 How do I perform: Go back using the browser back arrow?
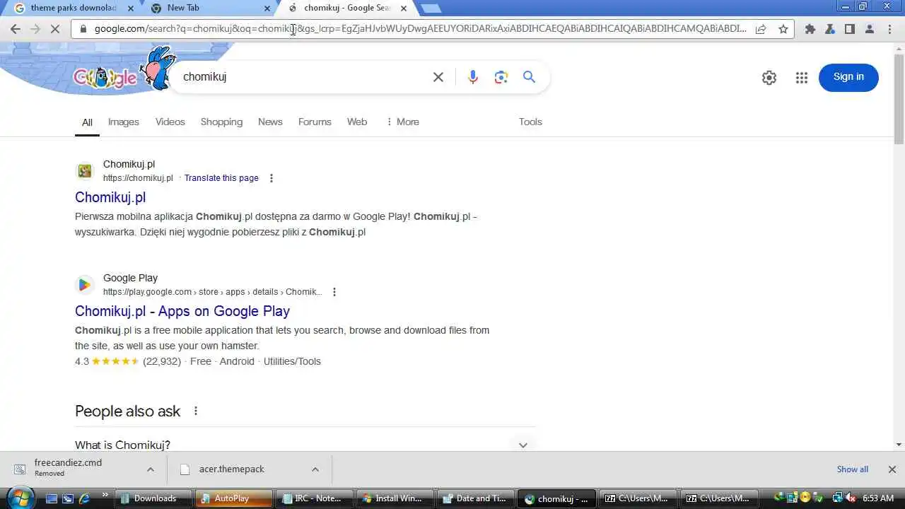pyautogui.click(x=16, y=29)
